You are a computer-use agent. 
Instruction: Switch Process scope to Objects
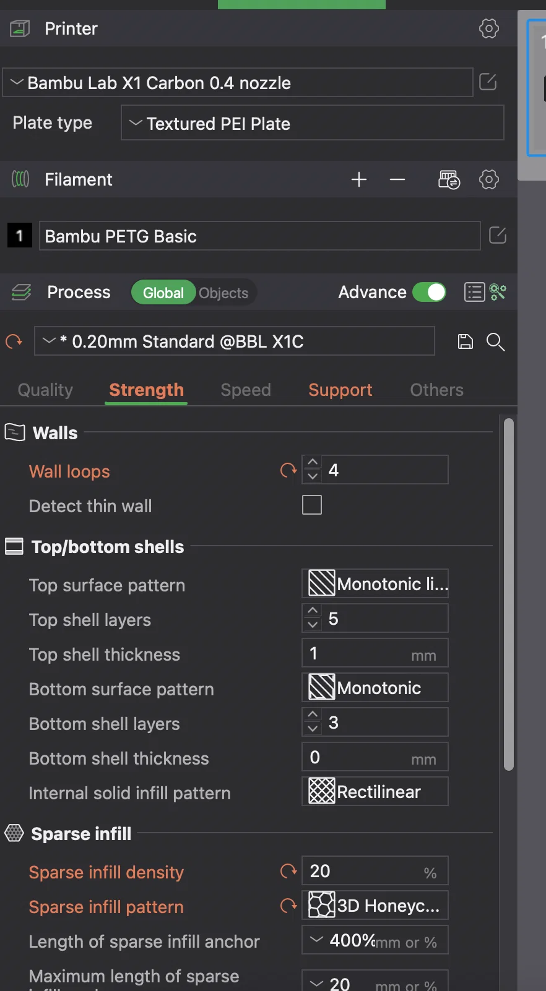coord(223,293)
